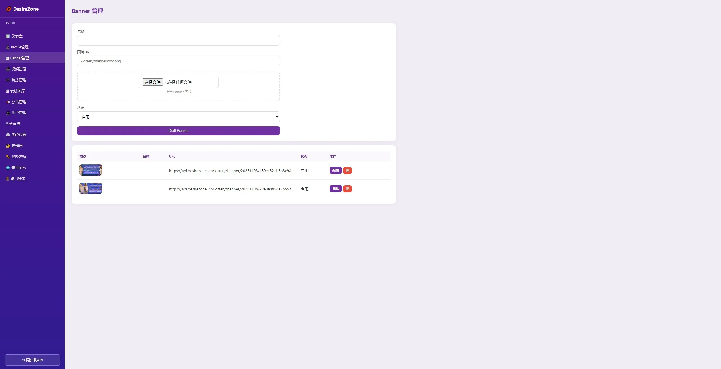Image resolution: width=721 pixels, height=369 pixels.
Task: Click the 玩法图库 gallery icon
Action: coord(7,91)
